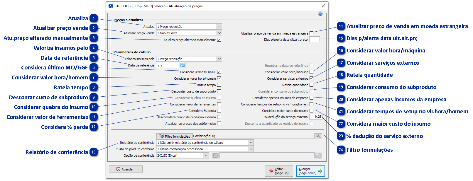Open the Atualiza dropdown
473x181 pixels.
(x=219, y=27)
